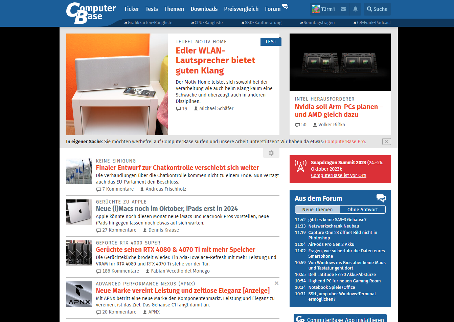Screen dimensions: 454x322
Task: Open 27 Kommentare on iMacs article
Action: tap(116, 230)
